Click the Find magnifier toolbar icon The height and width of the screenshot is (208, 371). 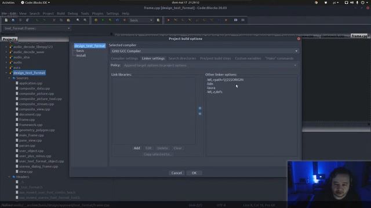point(78,20)
